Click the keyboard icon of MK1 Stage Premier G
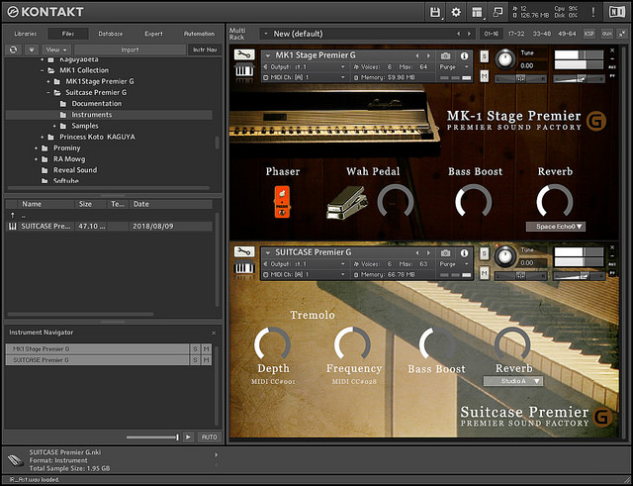The height and width of the screenshot is (486, 633). pos(244,70)
